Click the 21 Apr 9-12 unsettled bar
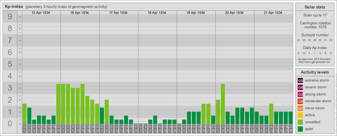The width and height of the screenshot is (337, 136). [271, 114]
